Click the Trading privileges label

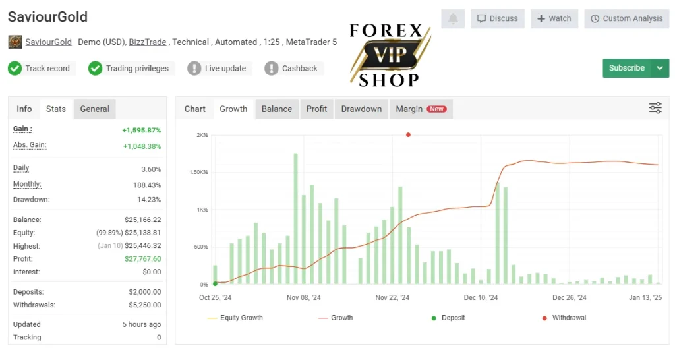pos(137,68)
